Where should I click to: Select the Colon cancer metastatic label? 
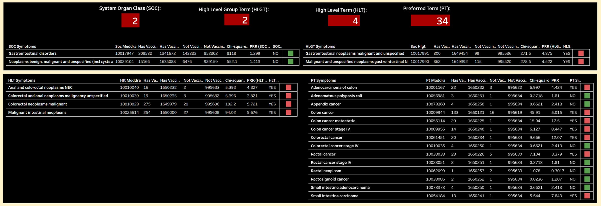(333, 121)
